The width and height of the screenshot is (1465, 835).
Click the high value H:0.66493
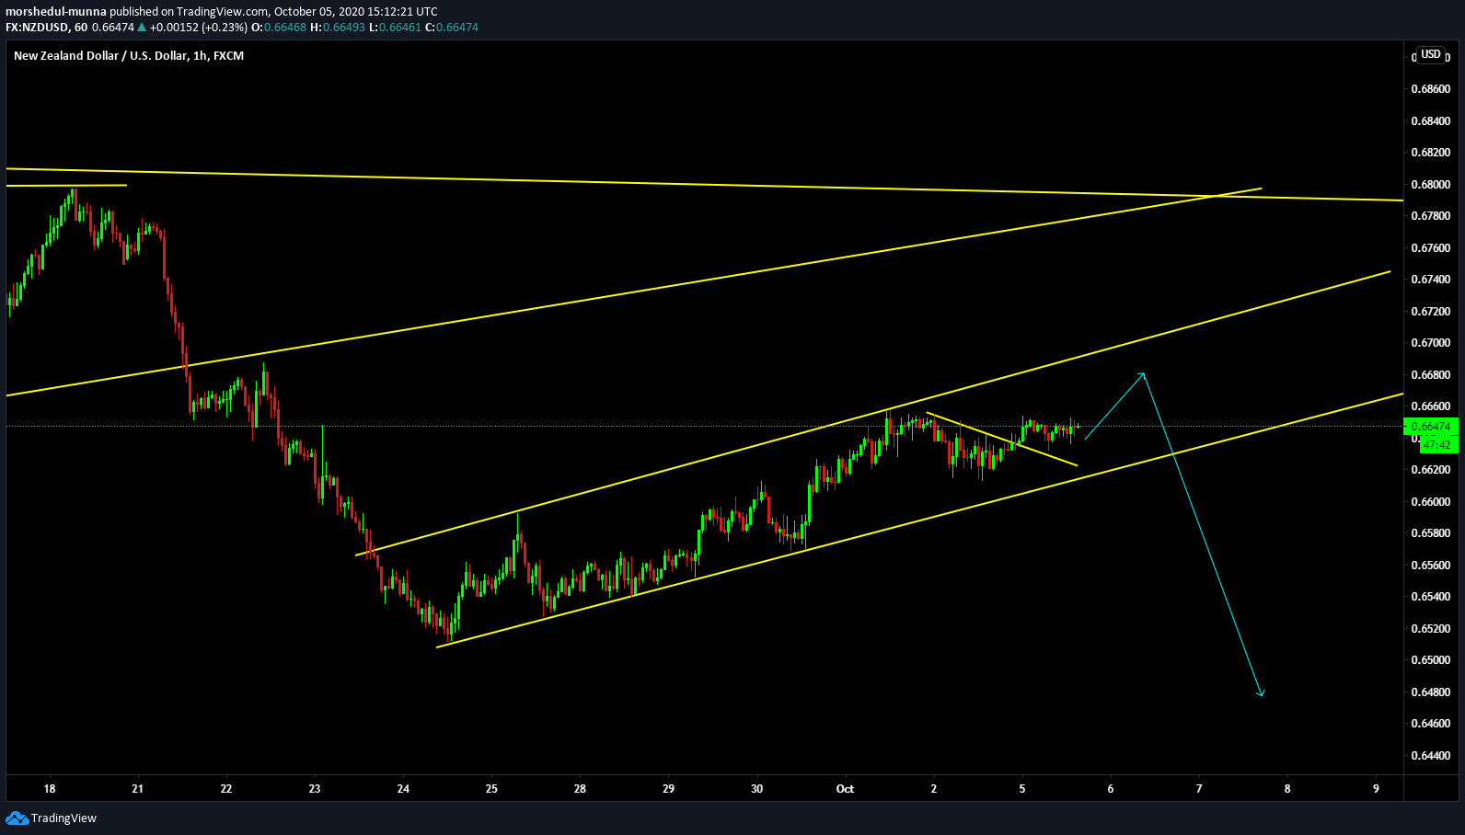(338, 28)
